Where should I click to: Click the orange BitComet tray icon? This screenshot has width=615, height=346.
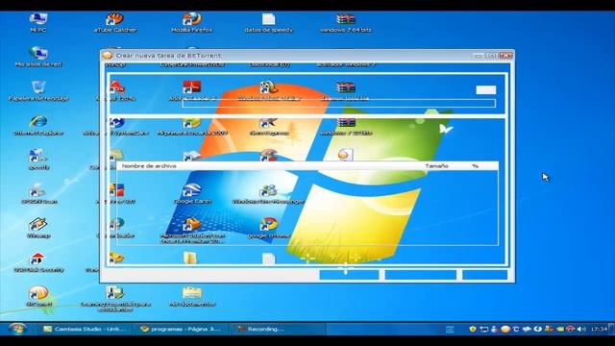(505, 329)
